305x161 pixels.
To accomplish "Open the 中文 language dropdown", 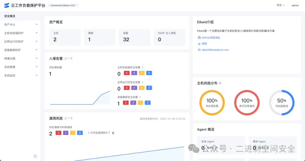I will tap(280, 5).
